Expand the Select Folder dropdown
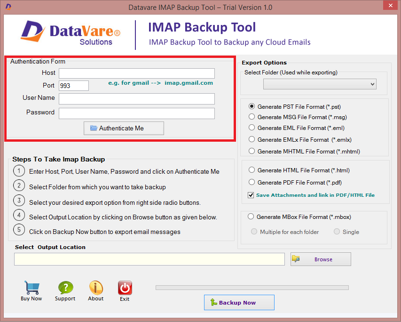The height and width of the screenshot is (322, 401). click(320, 84)
